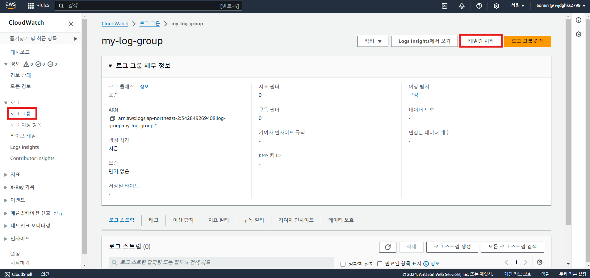The height and width of the screenshot is (278, 590).
Task: Open the top bar settings gear icon
Action: pyautogui.click(x=496, y=6)
